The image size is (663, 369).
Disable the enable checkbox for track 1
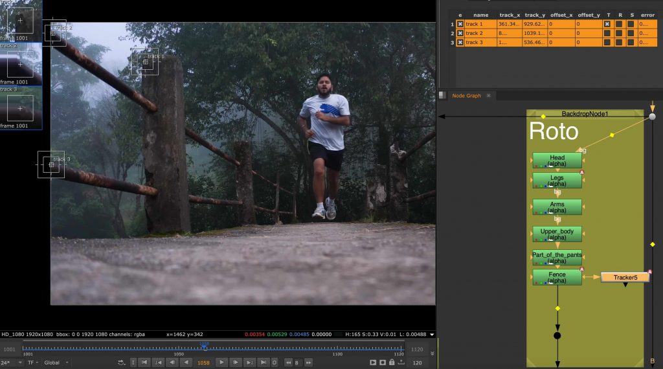click(460, 24)
